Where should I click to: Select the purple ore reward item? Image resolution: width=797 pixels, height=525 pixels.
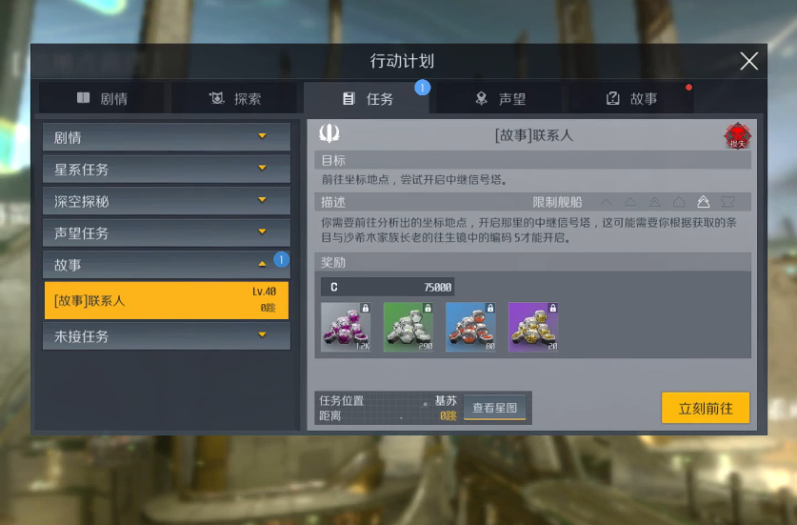pyautogui.click(x=346, y=327)
